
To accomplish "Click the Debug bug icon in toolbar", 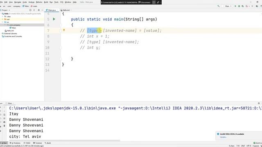I will tap(239, 6).
